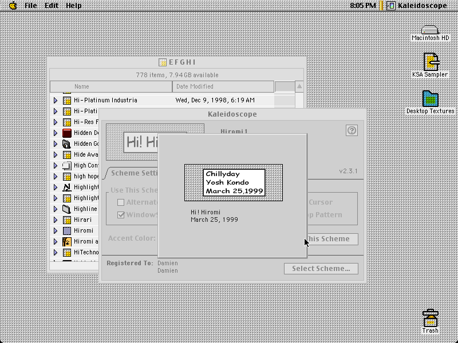This screenshot has width=458, height=343.
Task: Click the "Hiromi" file name in the list
Action: coord(84,231)
